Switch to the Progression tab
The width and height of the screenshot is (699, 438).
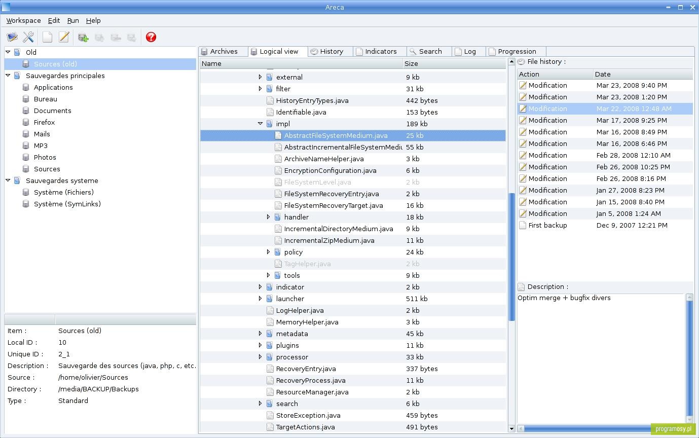[516, 52]
